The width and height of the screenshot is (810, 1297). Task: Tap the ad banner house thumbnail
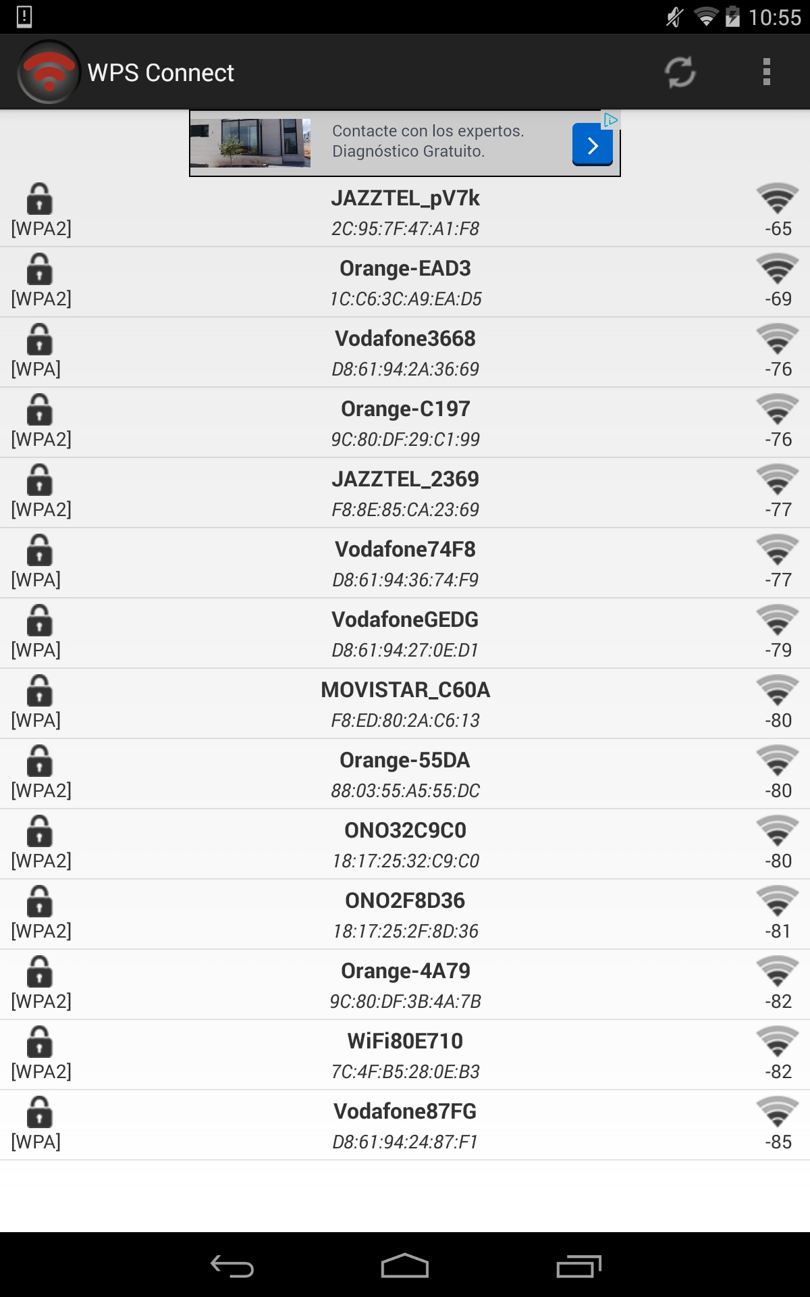pyautogui.click(x=250, y=143)
